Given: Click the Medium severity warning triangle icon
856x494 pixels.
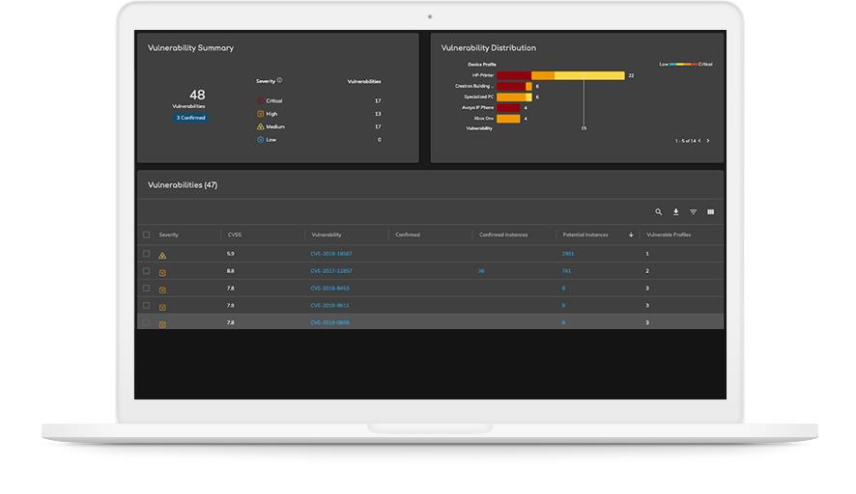Looking at the screenshot, I should point(260,126).
